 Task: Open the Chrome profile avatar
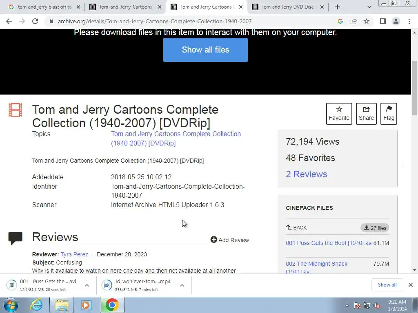[x=396, y=21]
